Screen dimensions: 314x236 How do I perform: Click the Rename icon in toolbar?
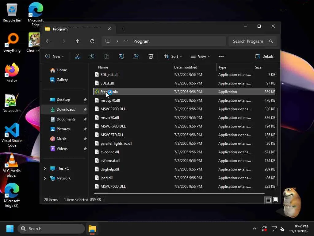tap(121, 56)
